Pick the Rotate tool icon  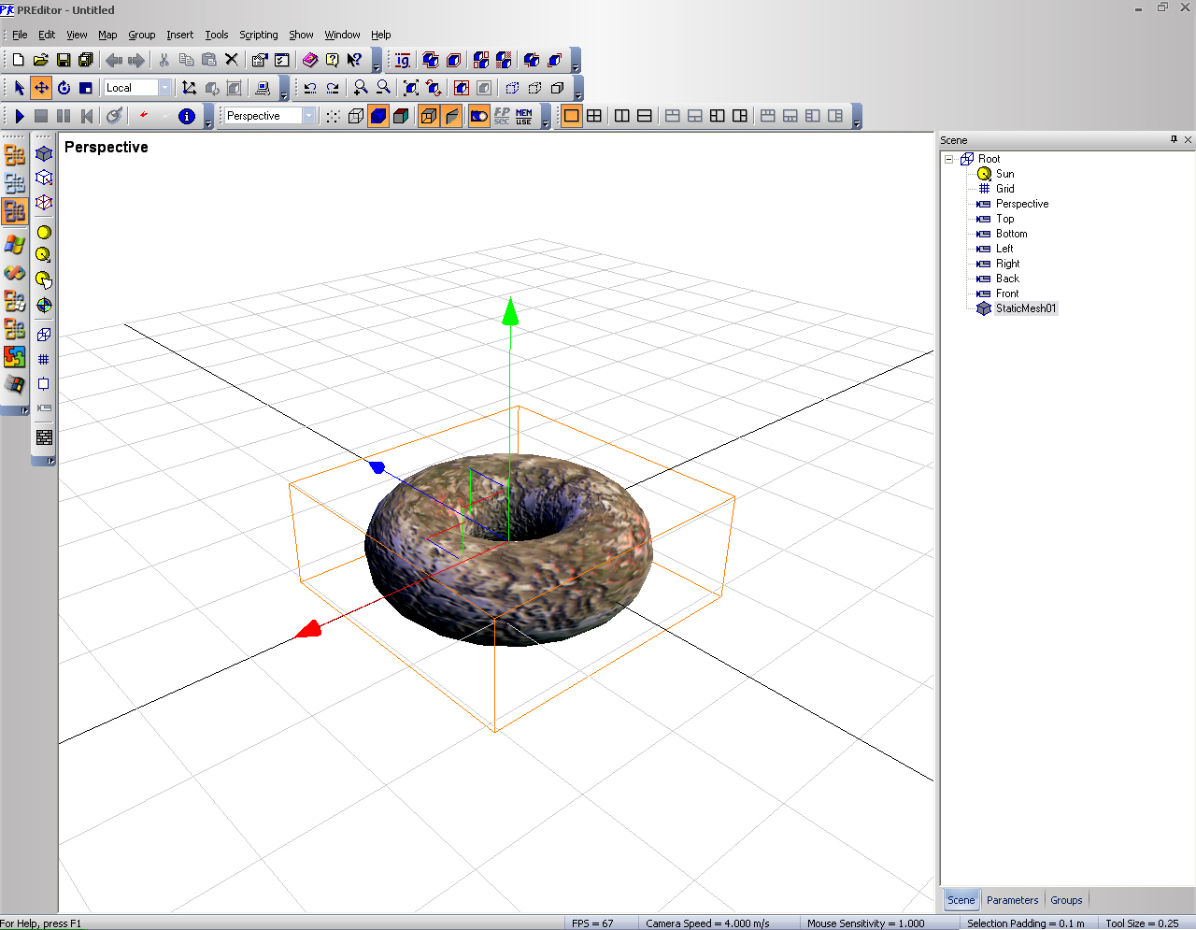[x=64, y=88]
